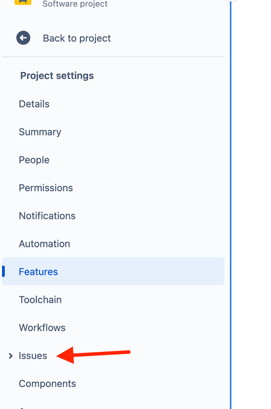The image size is (271, 409).
Task: Select the highlighted Features item
Action: (113, 271)
